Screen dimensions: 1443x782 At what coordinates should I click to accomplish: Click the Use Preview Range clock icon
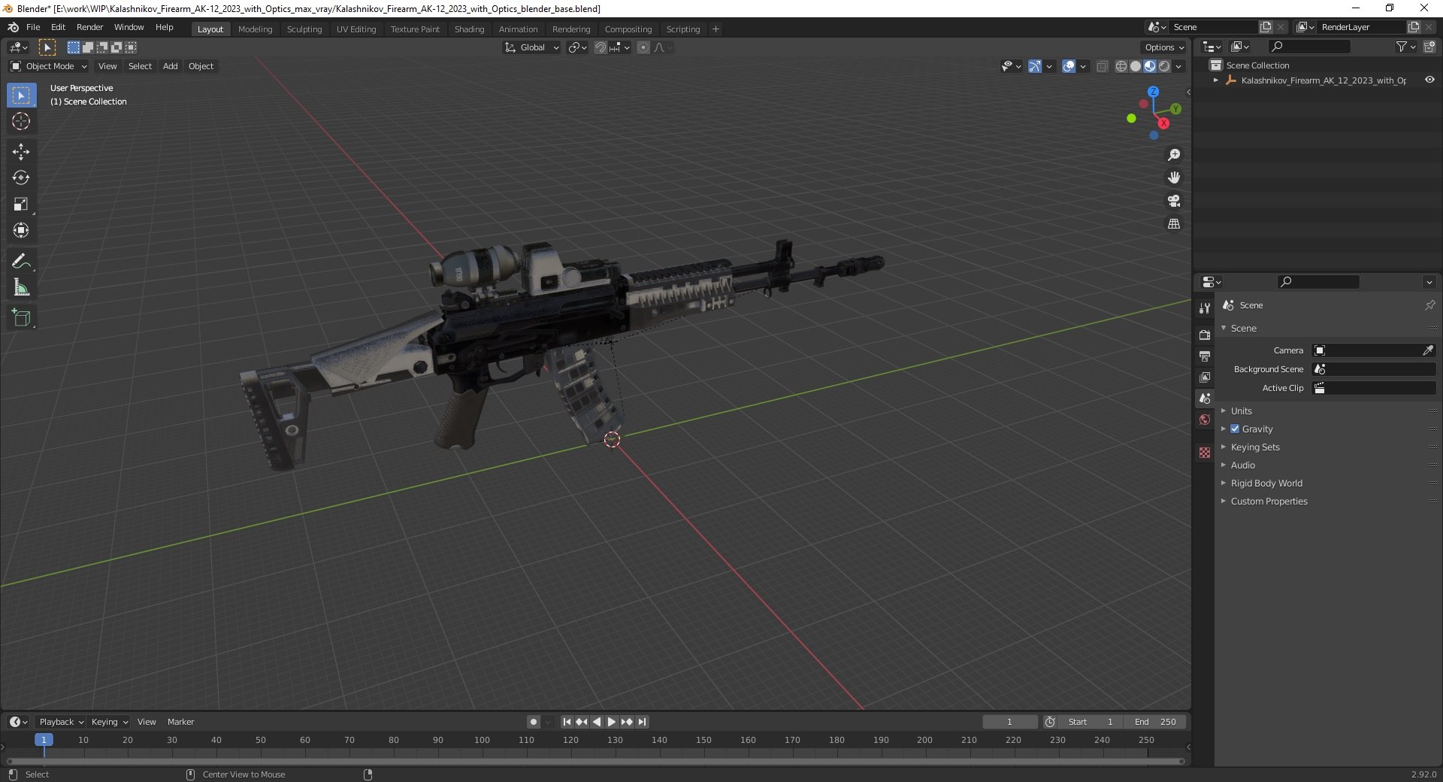[1050, 722]
